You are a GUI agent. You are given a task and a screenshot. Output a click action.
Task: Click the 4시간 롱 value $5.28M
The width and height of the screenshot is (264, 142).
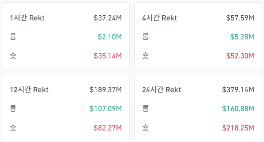click(242, 37)
